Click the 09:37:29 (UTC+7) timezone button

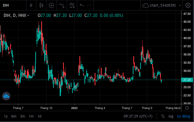click(x=138, y=116)
